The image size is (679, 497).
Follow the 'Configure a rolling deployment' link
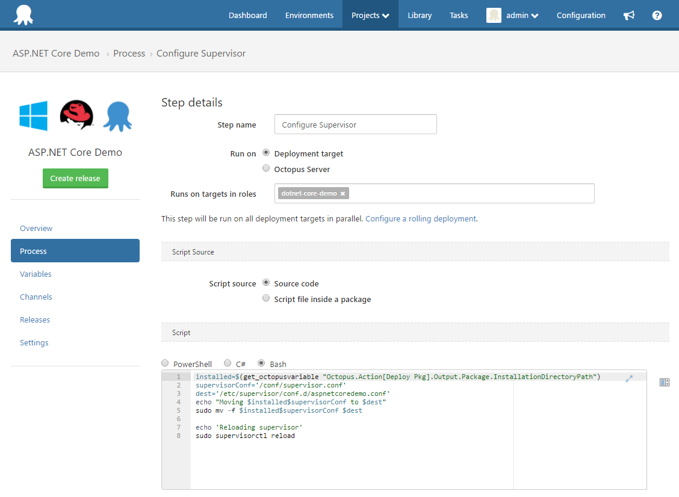(421, 218)
